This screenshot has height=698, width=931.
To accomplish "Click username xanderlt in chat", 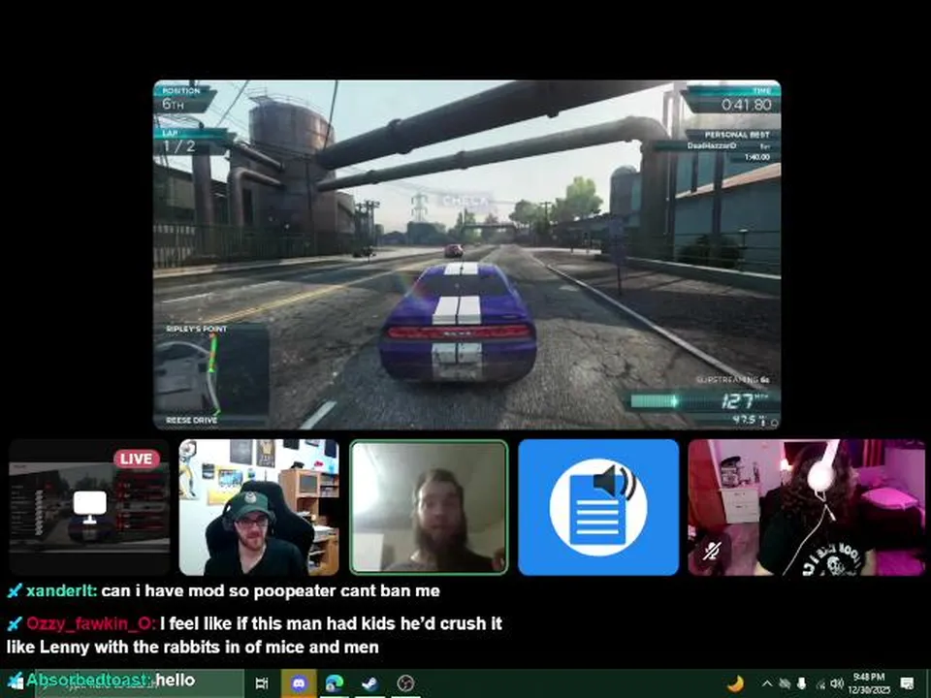I will click(x=61, y=591).
